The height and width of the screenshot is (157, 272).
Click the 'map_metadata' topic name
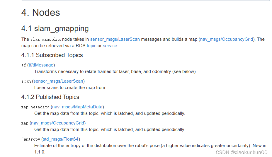coord(35,107)
